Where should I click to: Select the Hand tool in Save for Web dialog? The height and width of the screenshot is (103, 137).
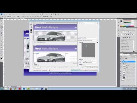pyautogui.click(x=31, y=23)
